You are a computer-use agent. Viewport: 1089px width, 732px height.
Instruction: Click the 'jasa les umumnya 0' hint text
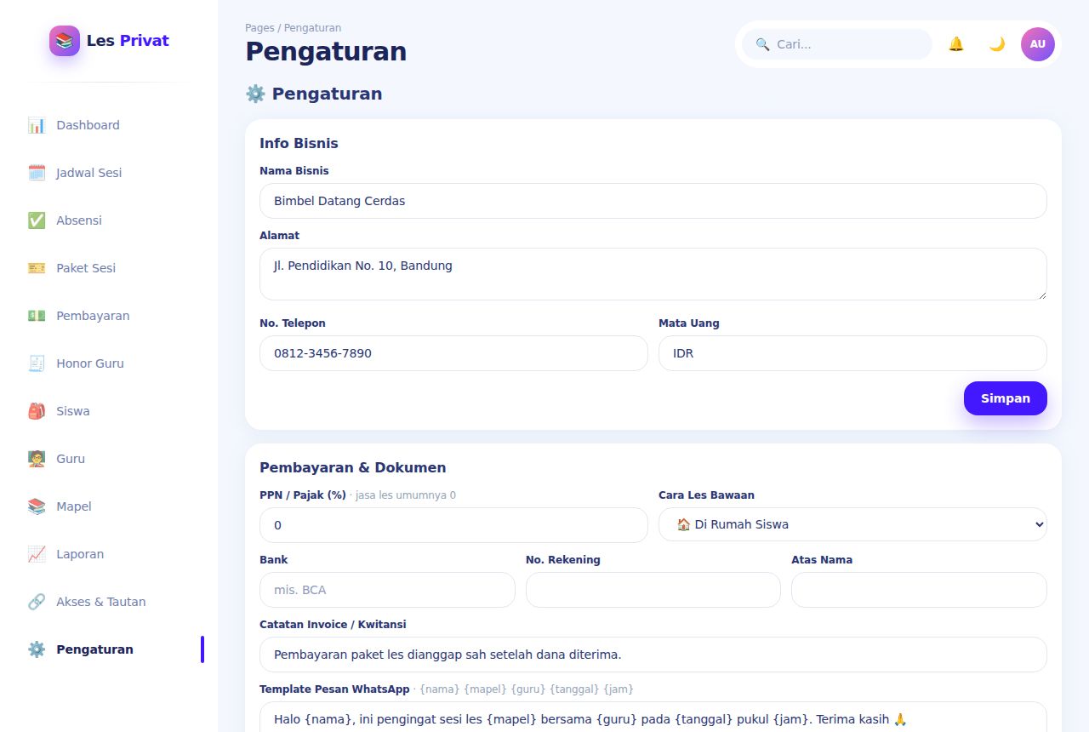406,495
